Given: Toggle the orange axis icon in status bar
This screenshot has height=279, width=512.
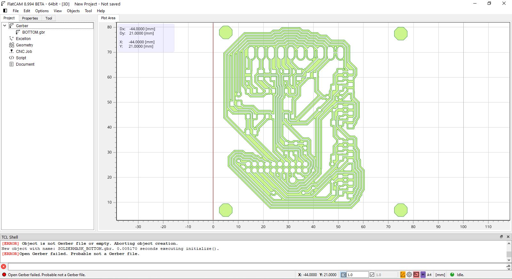Looking at the screenshot, I should pyautogui.click(x=403, y=275).
